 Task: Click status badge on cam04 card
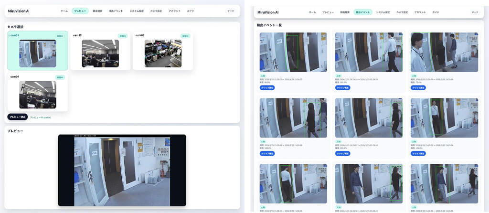tap(60, 77)
